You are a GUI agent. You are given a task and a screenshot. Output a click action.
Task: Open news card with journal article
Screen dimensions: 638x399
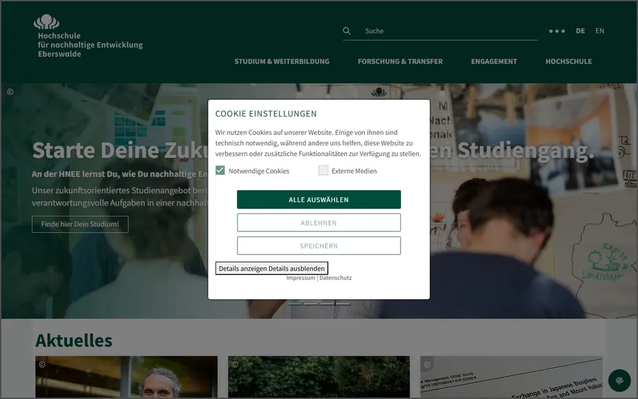pyautogui.click(x=512, y=377)
